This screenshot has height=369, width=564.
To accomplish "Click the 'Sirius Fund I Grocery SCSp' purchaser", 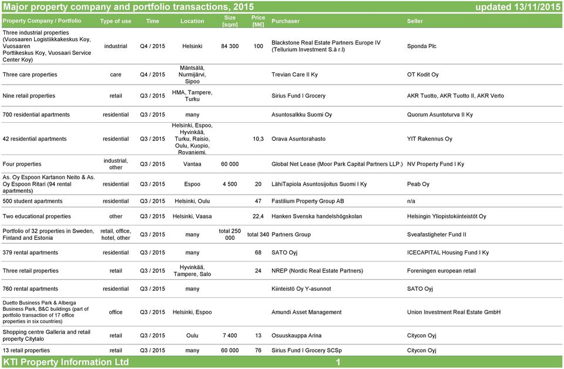I will tap(307, 350).
